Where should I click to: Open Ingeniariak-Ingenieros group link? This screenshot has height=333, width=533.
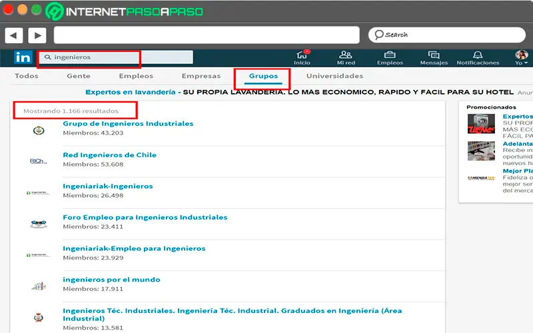[x=108, y=186]
